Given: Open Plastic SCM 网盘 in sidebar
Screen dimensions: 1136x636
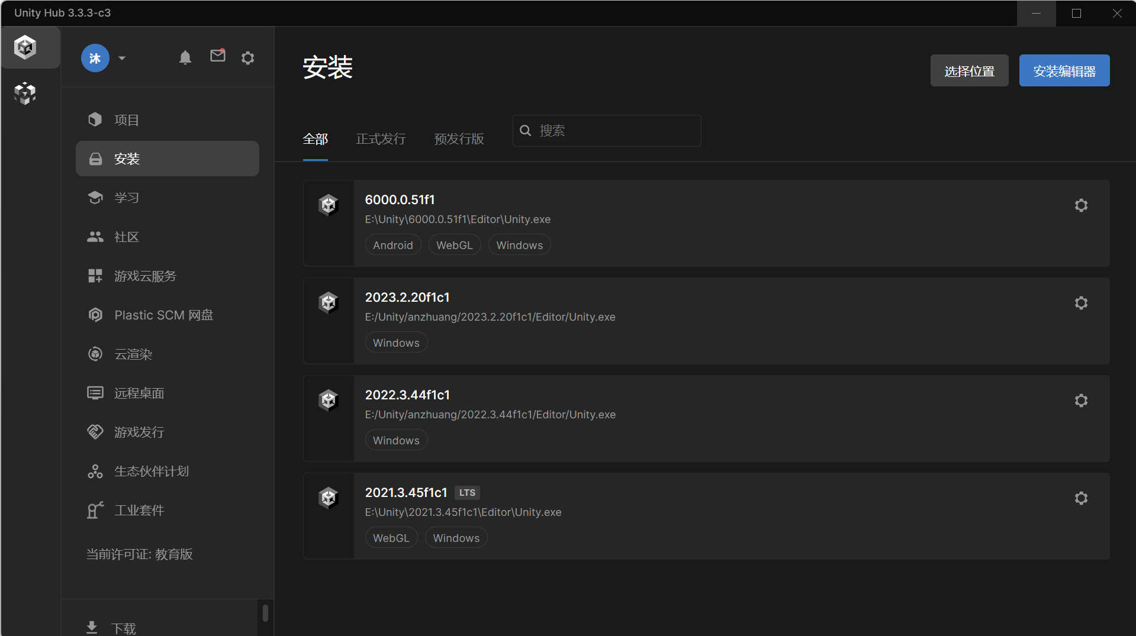Looking at the screenshot, I should point(168,315).
